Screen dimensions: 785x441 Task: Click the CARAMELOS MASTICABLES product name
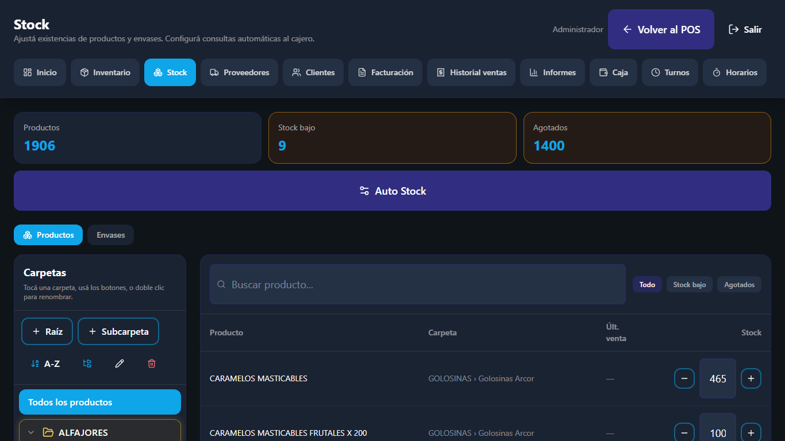click(x=259, y=378)
